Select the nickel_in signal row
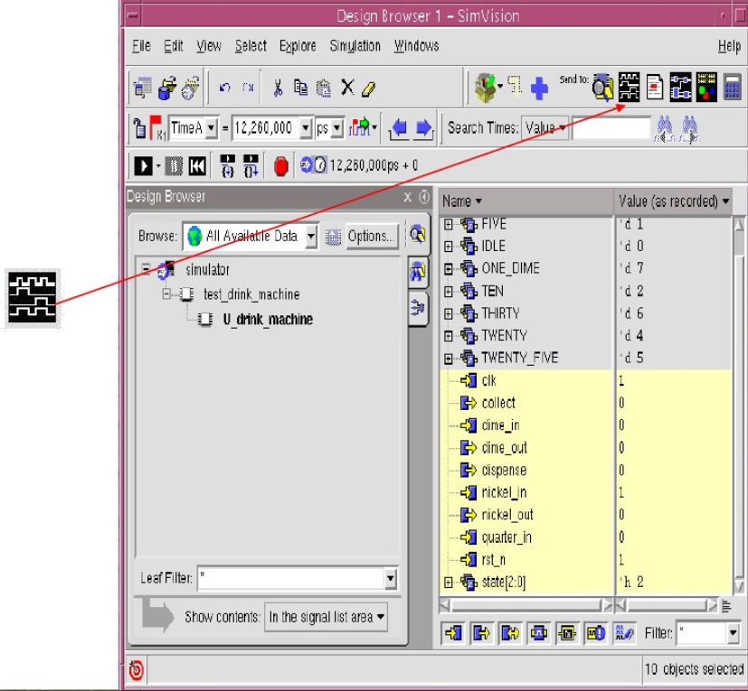Screen dimensions: 748x691 pyautogui.click(x=585, y=492)
